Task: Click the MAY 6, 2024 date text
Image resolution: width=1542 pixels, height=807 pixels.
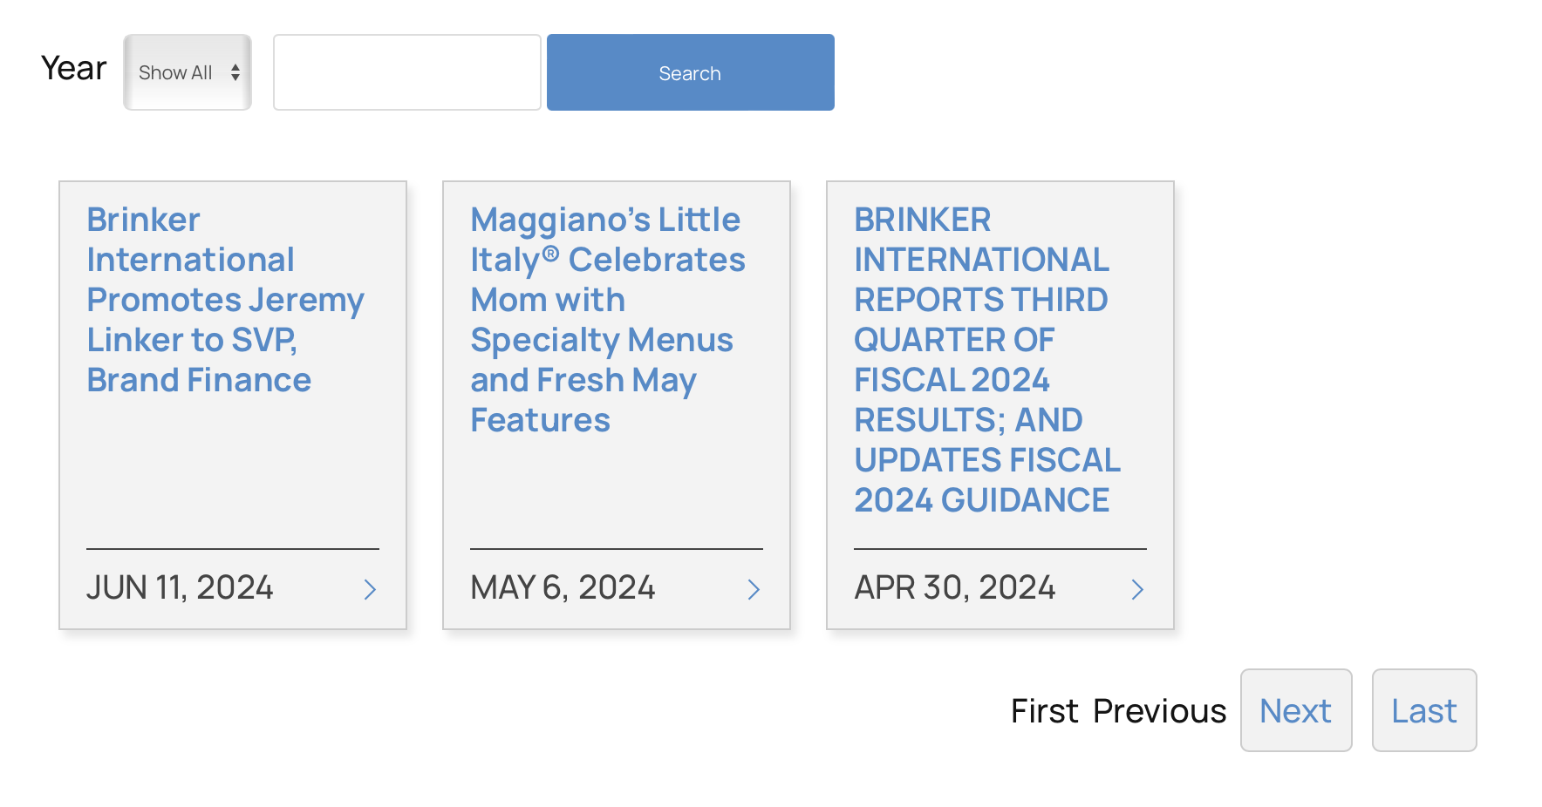Action: [563, 588]
